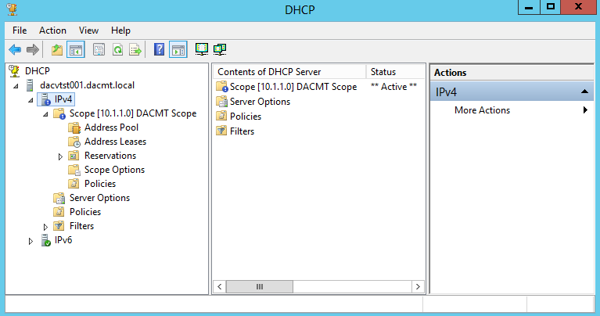
Task: Click the dacvtst001 server icon in tree
Action: [30, 85]
